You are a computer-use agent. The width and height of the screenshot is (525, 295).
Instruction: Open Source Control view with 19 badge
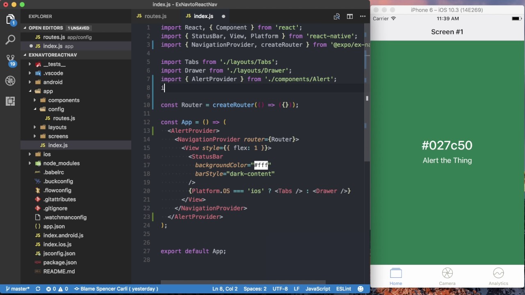point(10,61)
